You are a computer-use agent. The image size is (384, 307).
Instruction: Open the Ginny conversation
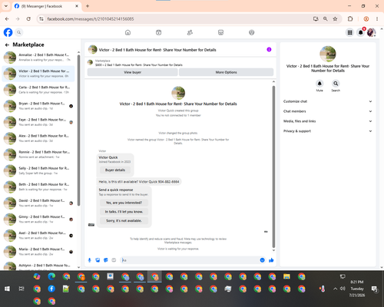pyautogui.click(x=38, y=220)
